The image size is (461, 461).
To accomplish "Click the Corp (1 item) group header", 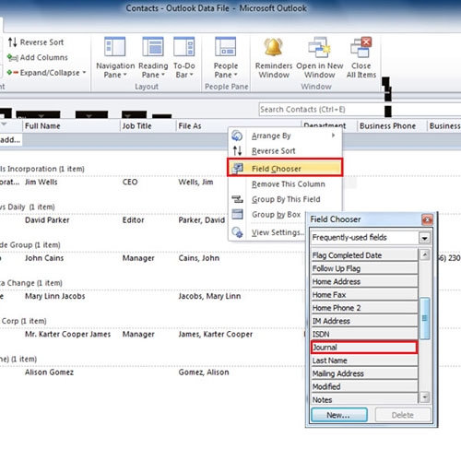I will point(23,321).
